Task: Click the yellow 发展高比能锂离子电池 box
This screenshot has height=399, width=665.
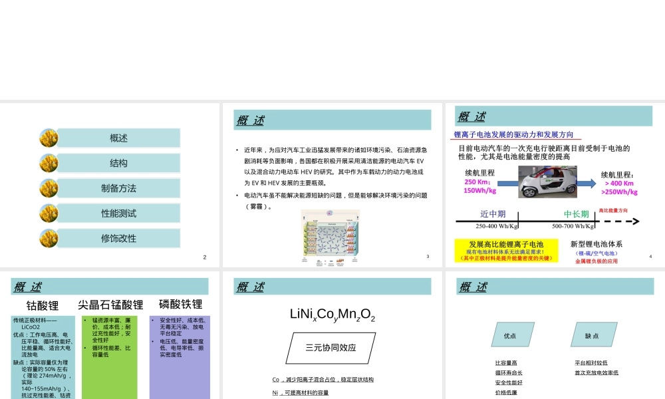Action: point(506,251)
